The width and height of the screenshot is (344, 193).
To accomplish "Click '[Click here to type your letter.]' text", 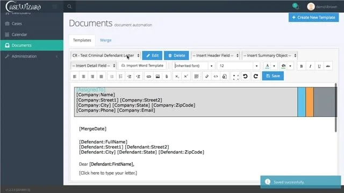I will point(108,173).
